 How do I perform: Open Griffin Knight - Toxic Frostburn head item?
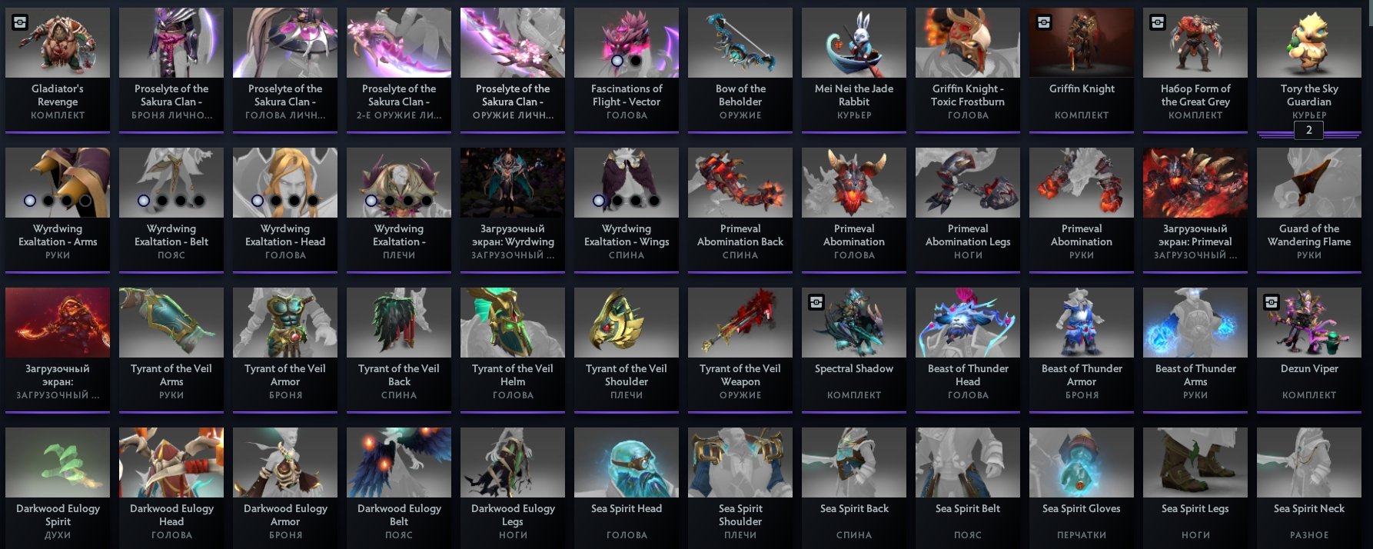point(968,69)
